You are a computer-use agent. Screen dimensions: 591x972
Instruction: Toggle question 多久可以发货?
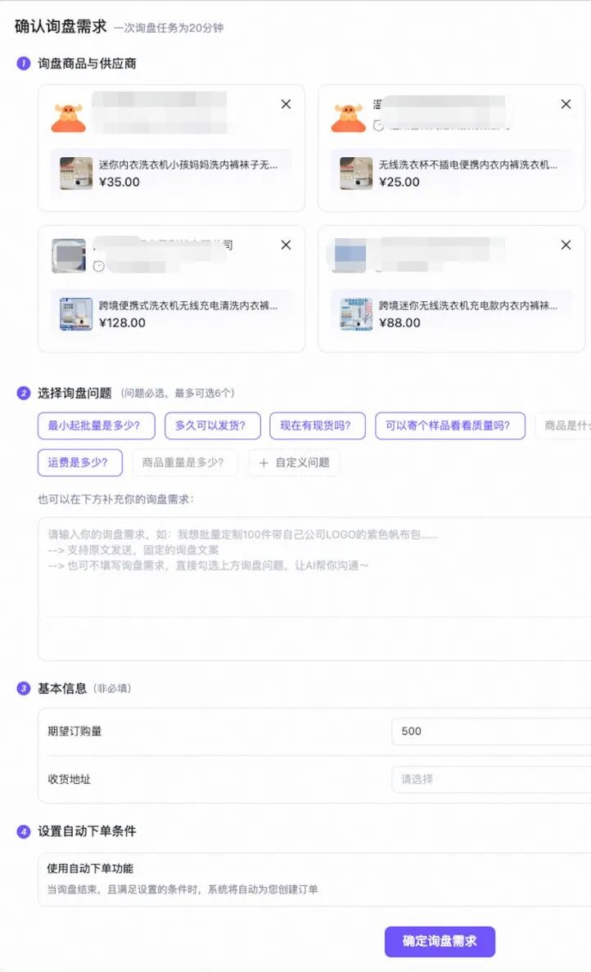point(213,426)
